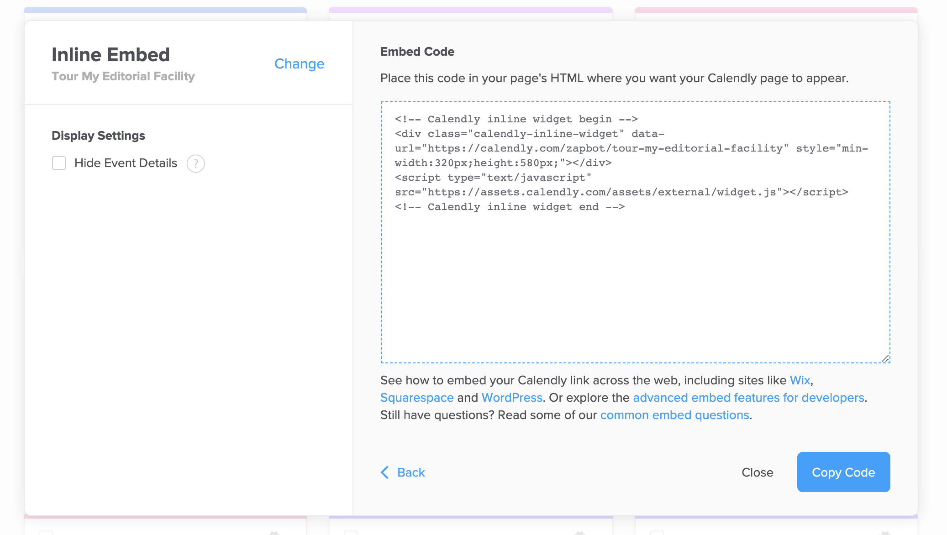Open the Wix embed guide link

pyautogui.click(x=800, y=380)
